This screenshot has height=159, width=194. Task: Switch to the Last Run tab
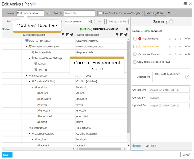(x=151, y=145)
